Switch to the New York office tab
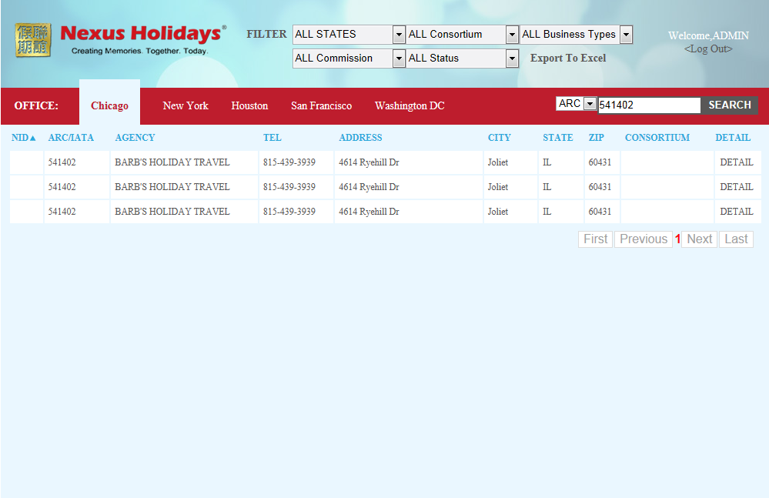The image size is (769, 498). pos(186,105)
